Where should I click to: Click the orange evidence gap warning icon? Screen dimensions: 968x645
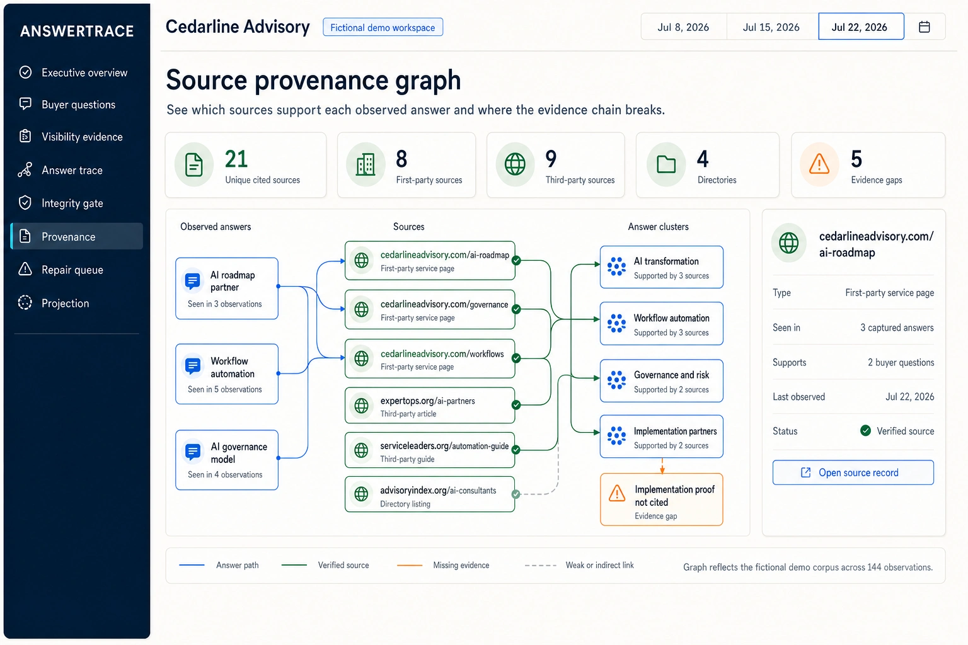point(617,493)
